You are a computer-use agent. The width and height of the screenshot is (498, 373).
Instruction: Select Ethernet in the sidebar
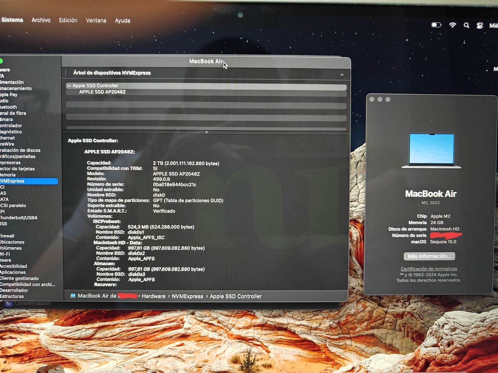[7, 138]
